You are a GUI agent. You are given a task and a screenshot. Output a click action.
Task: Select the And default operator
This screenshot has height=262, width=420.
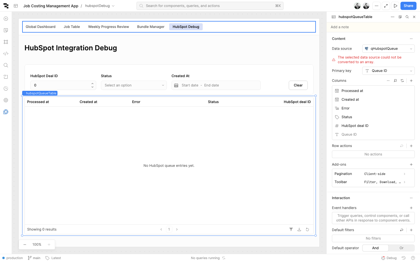pyautogui.click(x=375, y=248)
